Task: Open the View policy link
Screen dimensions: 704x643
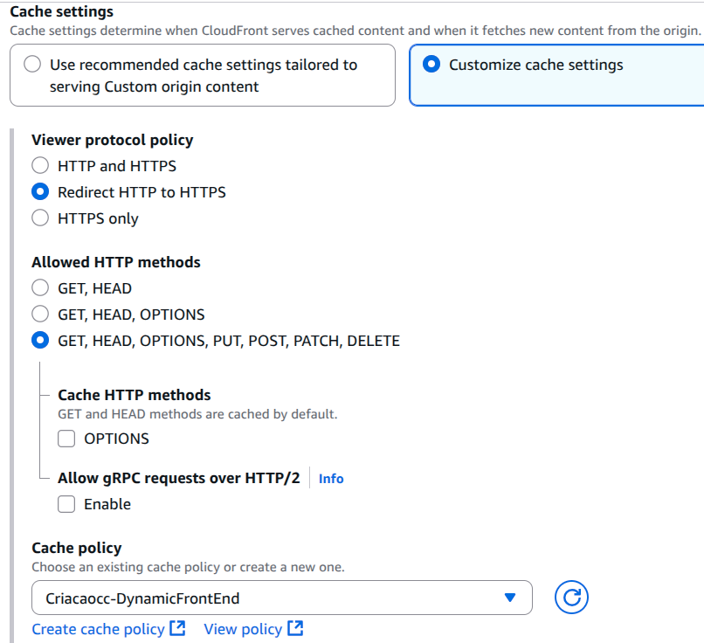Action: click(x=243, y=629)
